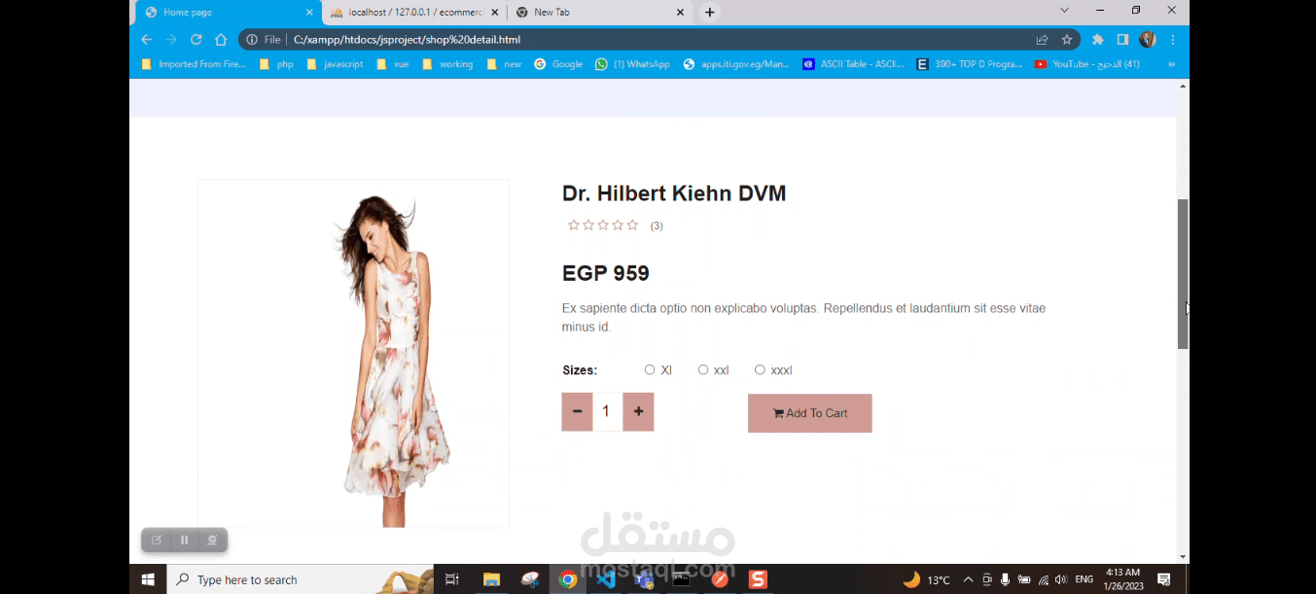Screen dimensions: 1316x594
Task: Open Visual Studio Code from taskbar
Action: point(606,579)
